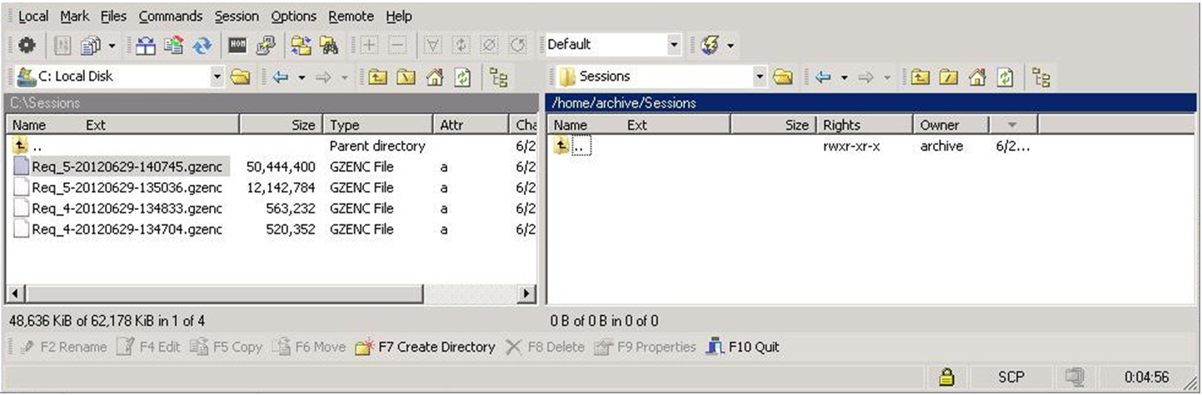Expand the Default transfer settings dropdown
This screenshot has width=1202, height=395.
[613, 44]
